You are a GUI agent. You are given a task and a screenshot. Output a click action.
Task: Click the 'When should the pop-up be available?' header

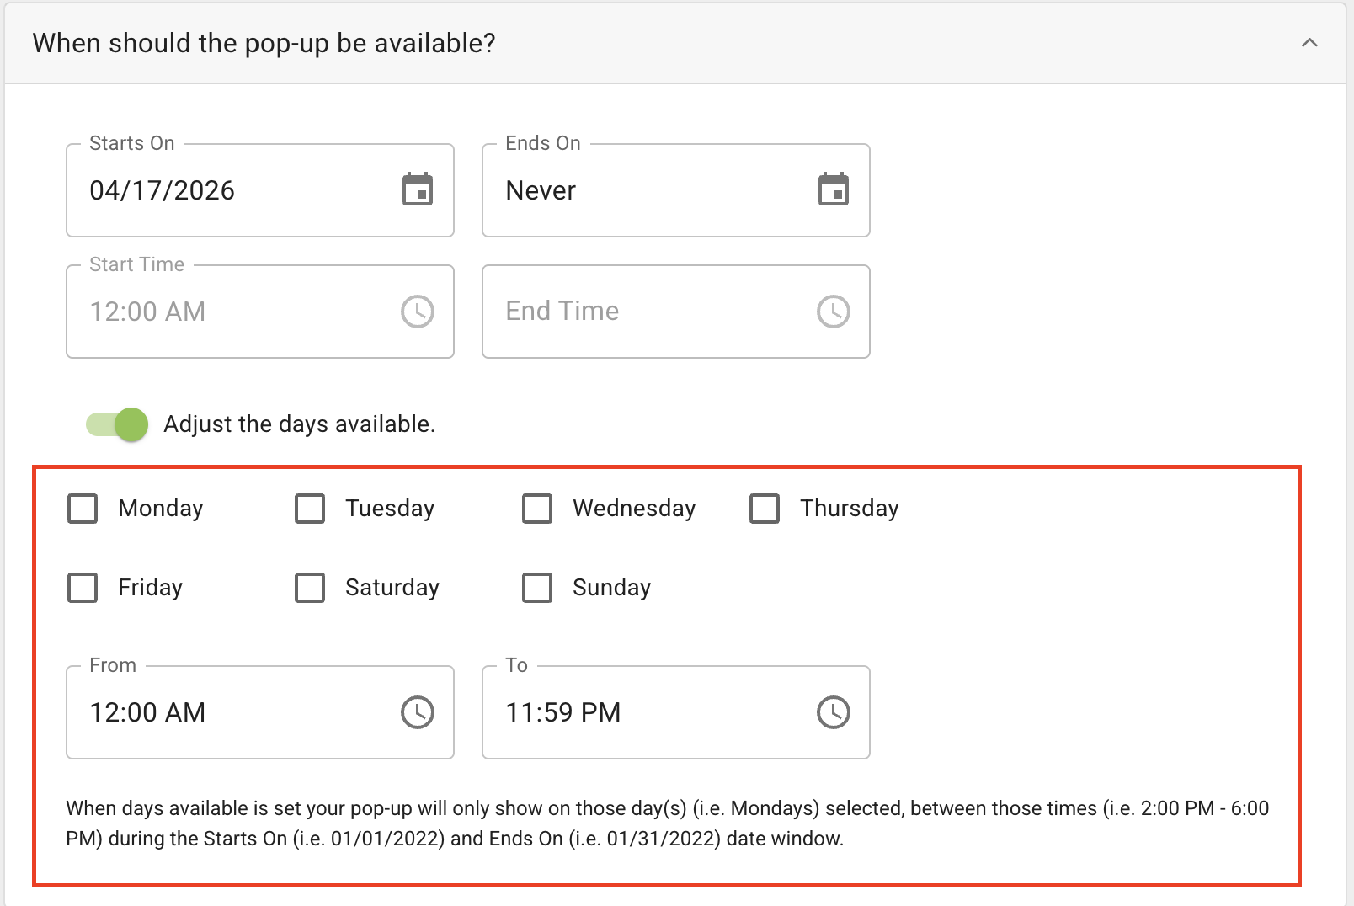pos(264,43)
